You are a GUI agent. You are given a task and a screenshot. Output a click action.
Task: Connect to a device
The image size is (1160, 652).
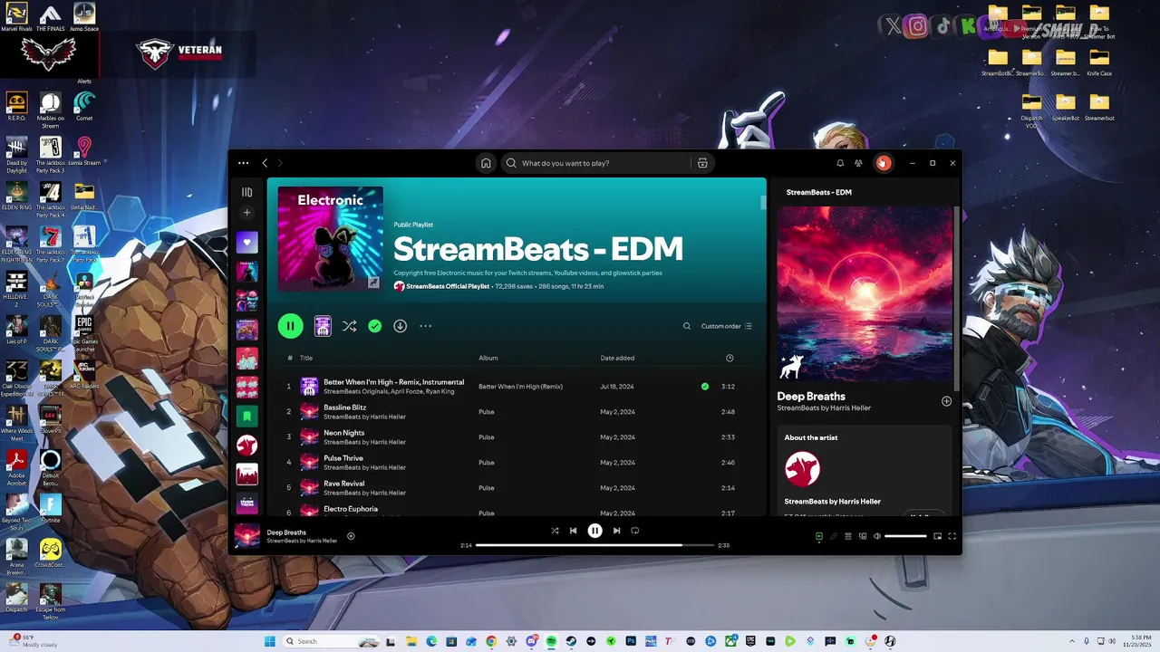(863, 536)
